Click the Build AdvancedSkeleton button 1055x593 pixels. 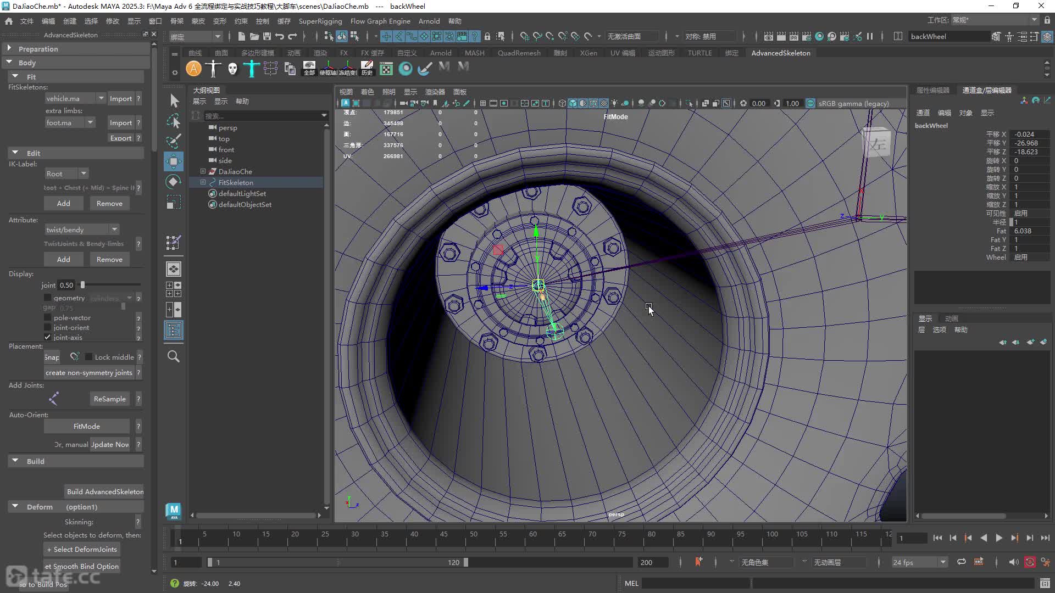coord(105,491)
